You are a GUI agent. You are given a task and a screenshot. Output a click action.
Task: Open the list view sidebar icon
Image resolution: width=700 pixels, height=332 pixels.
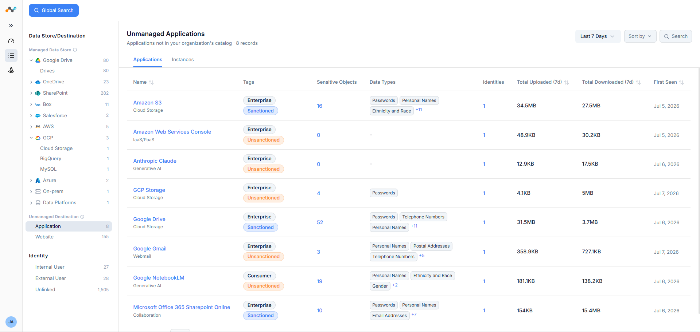coord(11,56)
